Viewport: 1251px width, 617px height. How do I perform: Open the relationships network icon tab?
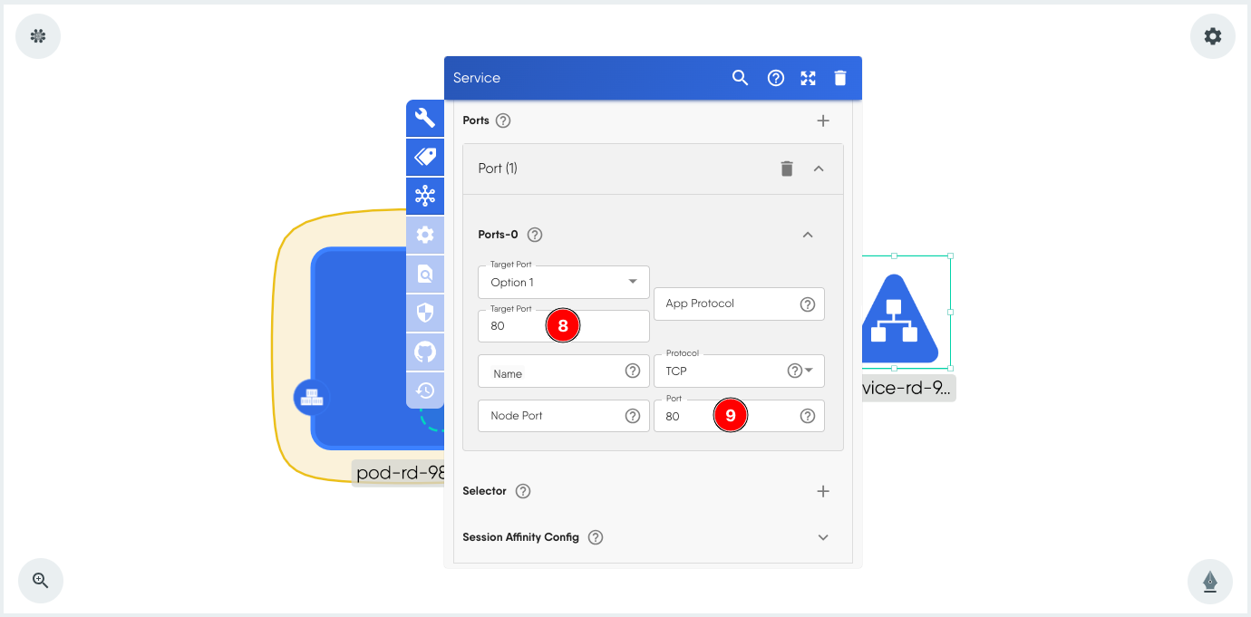(425, 196)
